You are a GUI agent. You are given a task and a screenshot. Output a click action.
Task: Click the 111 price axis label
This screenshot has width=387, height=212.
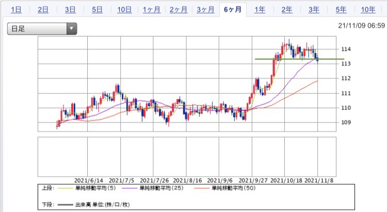pos(346,93)
